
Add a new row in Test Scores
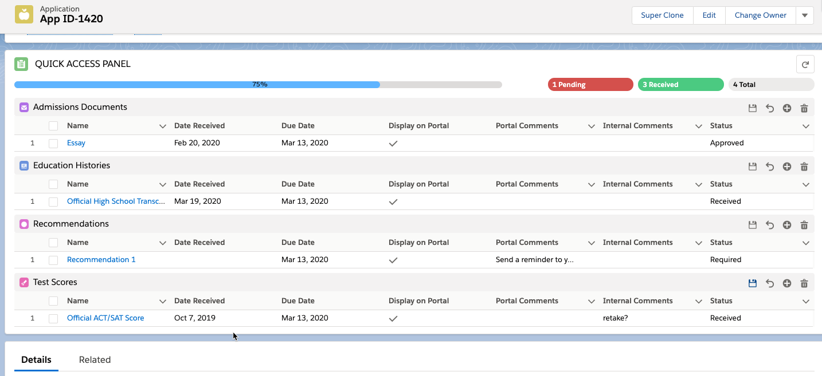pyautogui.click(x=787, y=283)
